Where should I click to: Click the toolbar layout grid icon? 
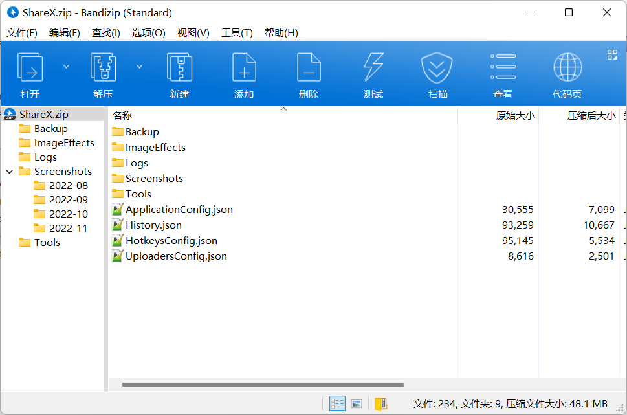pyautogui.click(x=612, y=55)
